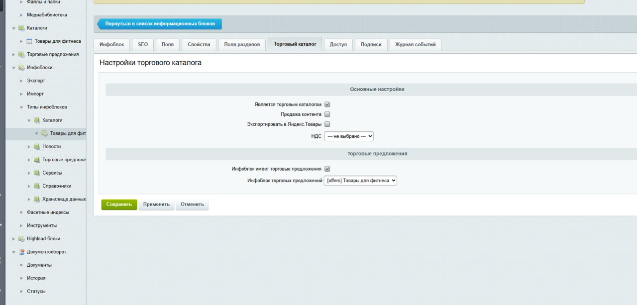This screenshot has height=305, width=637.
Task: Enable Экспортировать в Яндекс.Товары checkbox
Action: click(x=327, y=124)
